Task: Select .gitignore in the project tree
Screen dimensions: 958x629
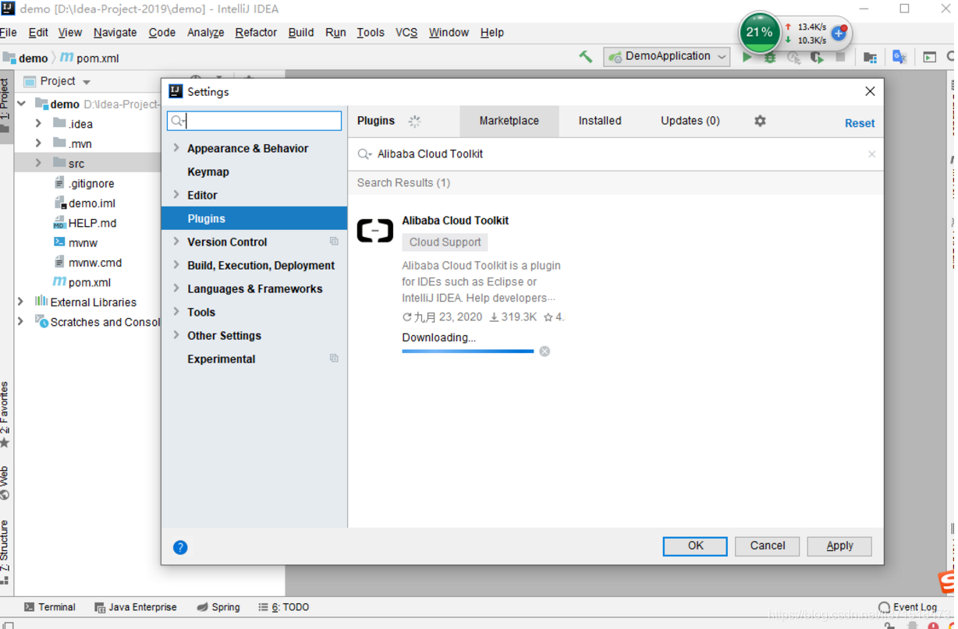Action: (x=84, y=183)
